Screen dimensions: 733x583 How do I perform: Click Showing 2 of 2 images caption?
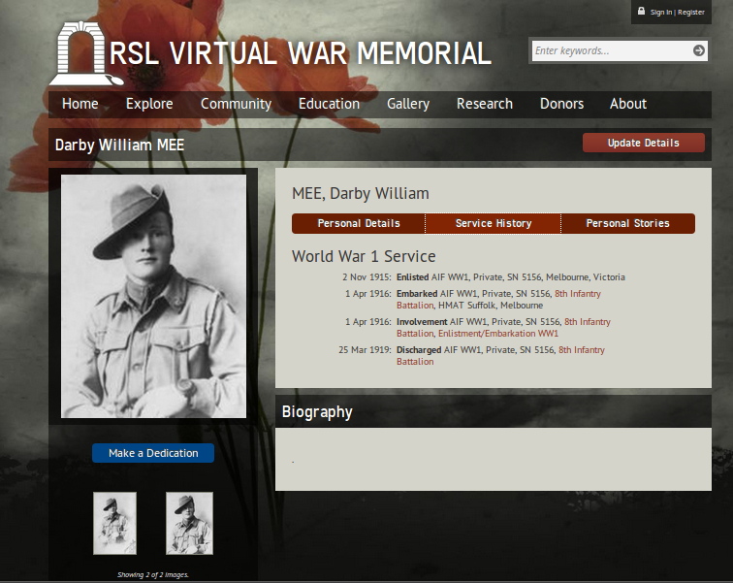153,574
